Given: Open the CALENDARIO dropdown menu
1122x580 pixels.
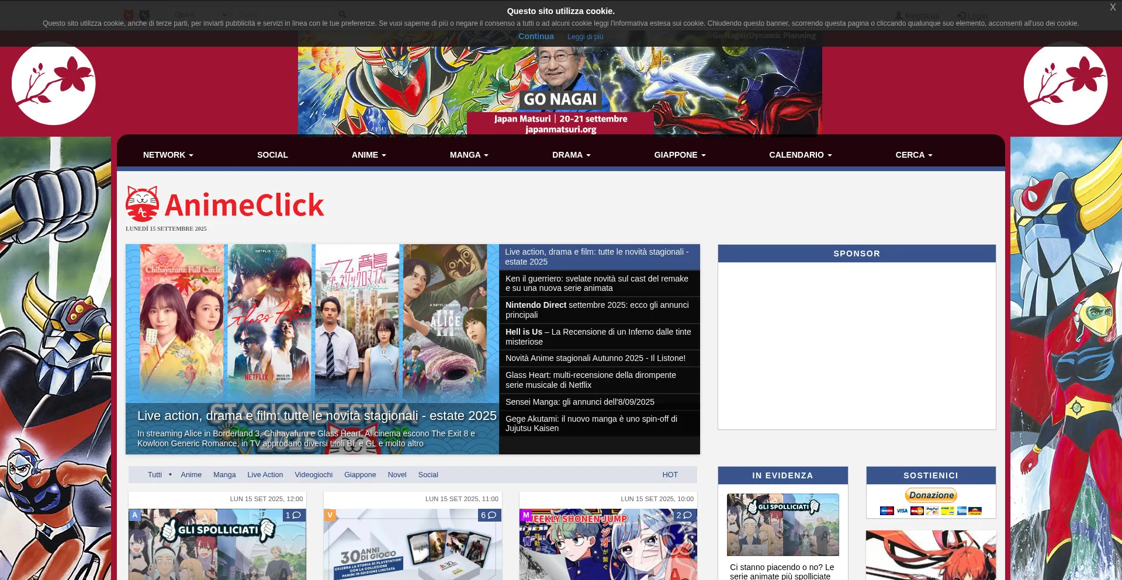Looking at the screenshot, I should 801,155.
